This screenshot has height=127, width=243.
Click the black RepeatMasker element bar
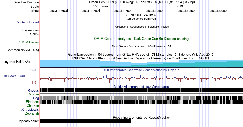click(x=85, y=121)
